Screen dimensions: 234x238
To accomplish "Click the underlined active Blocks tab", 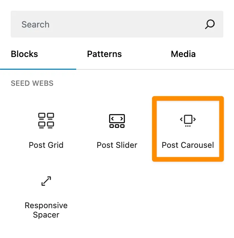I will [x=24, y=54].
